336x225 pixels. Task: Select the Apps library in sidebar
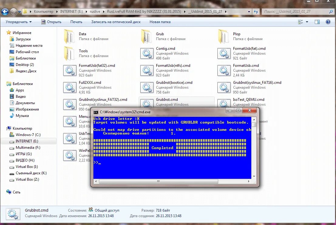(x=20, y=90)
